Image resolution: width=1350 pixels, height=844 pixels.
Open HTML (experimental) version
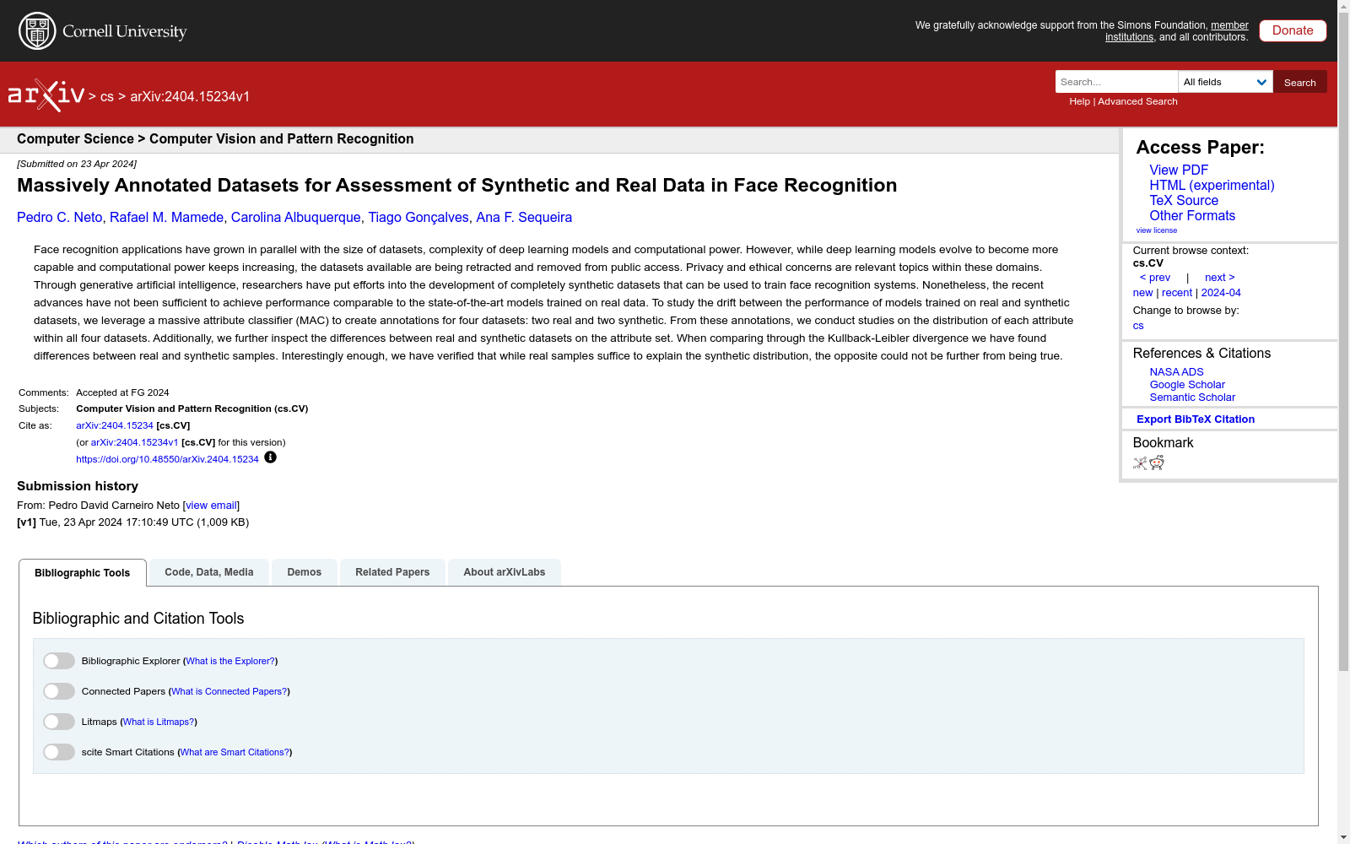coord(1212,185)
